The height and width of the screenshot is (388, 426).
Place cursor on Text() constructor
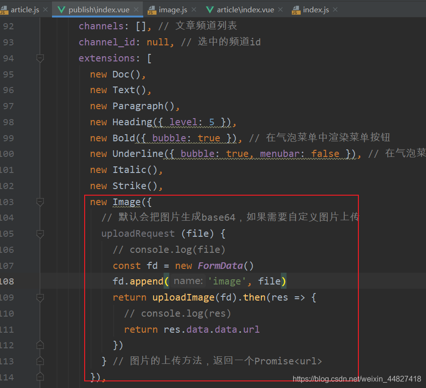pyautogui.click(x=129, y=90)
